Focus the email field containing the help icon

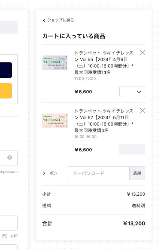[9, 158]
